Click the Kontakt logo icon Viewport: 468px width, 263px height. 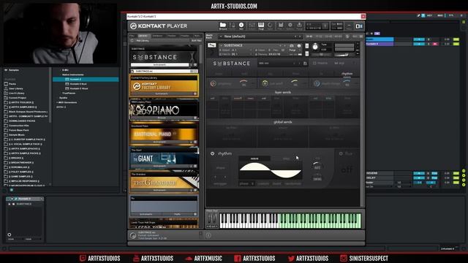pos(133,26)
